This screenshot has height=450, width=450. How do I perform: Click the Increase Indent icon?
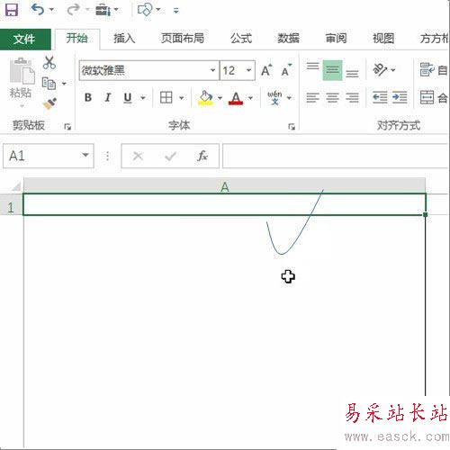click(400, 97)
